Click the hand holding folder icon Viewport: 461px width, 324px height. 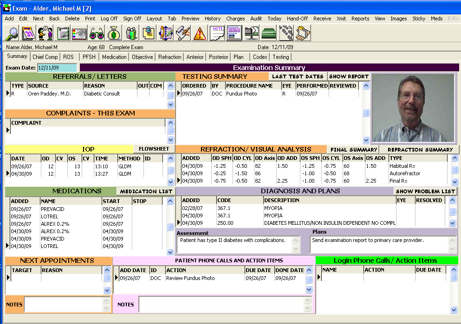303,33
